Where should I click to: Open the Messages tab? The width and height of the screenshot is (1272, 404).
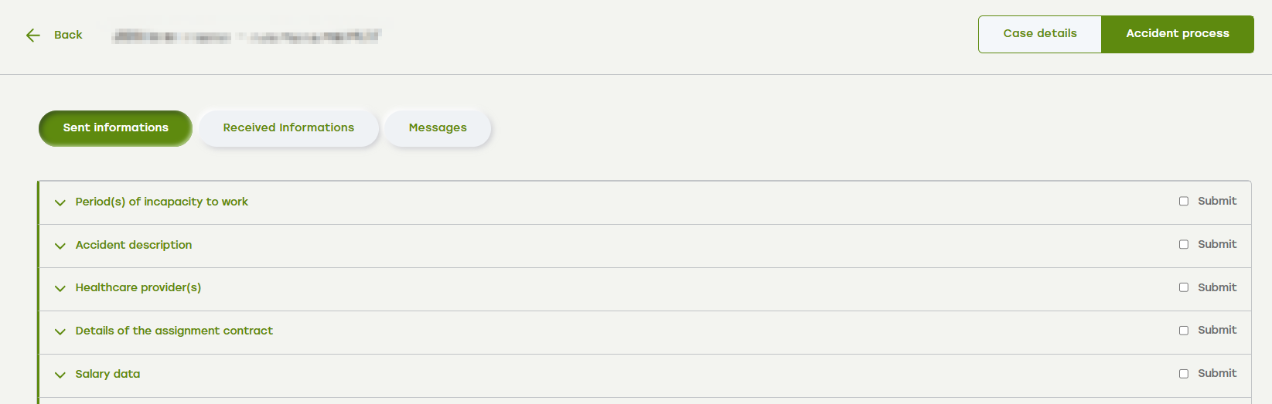pyautogui.click(x=438, y=127)
